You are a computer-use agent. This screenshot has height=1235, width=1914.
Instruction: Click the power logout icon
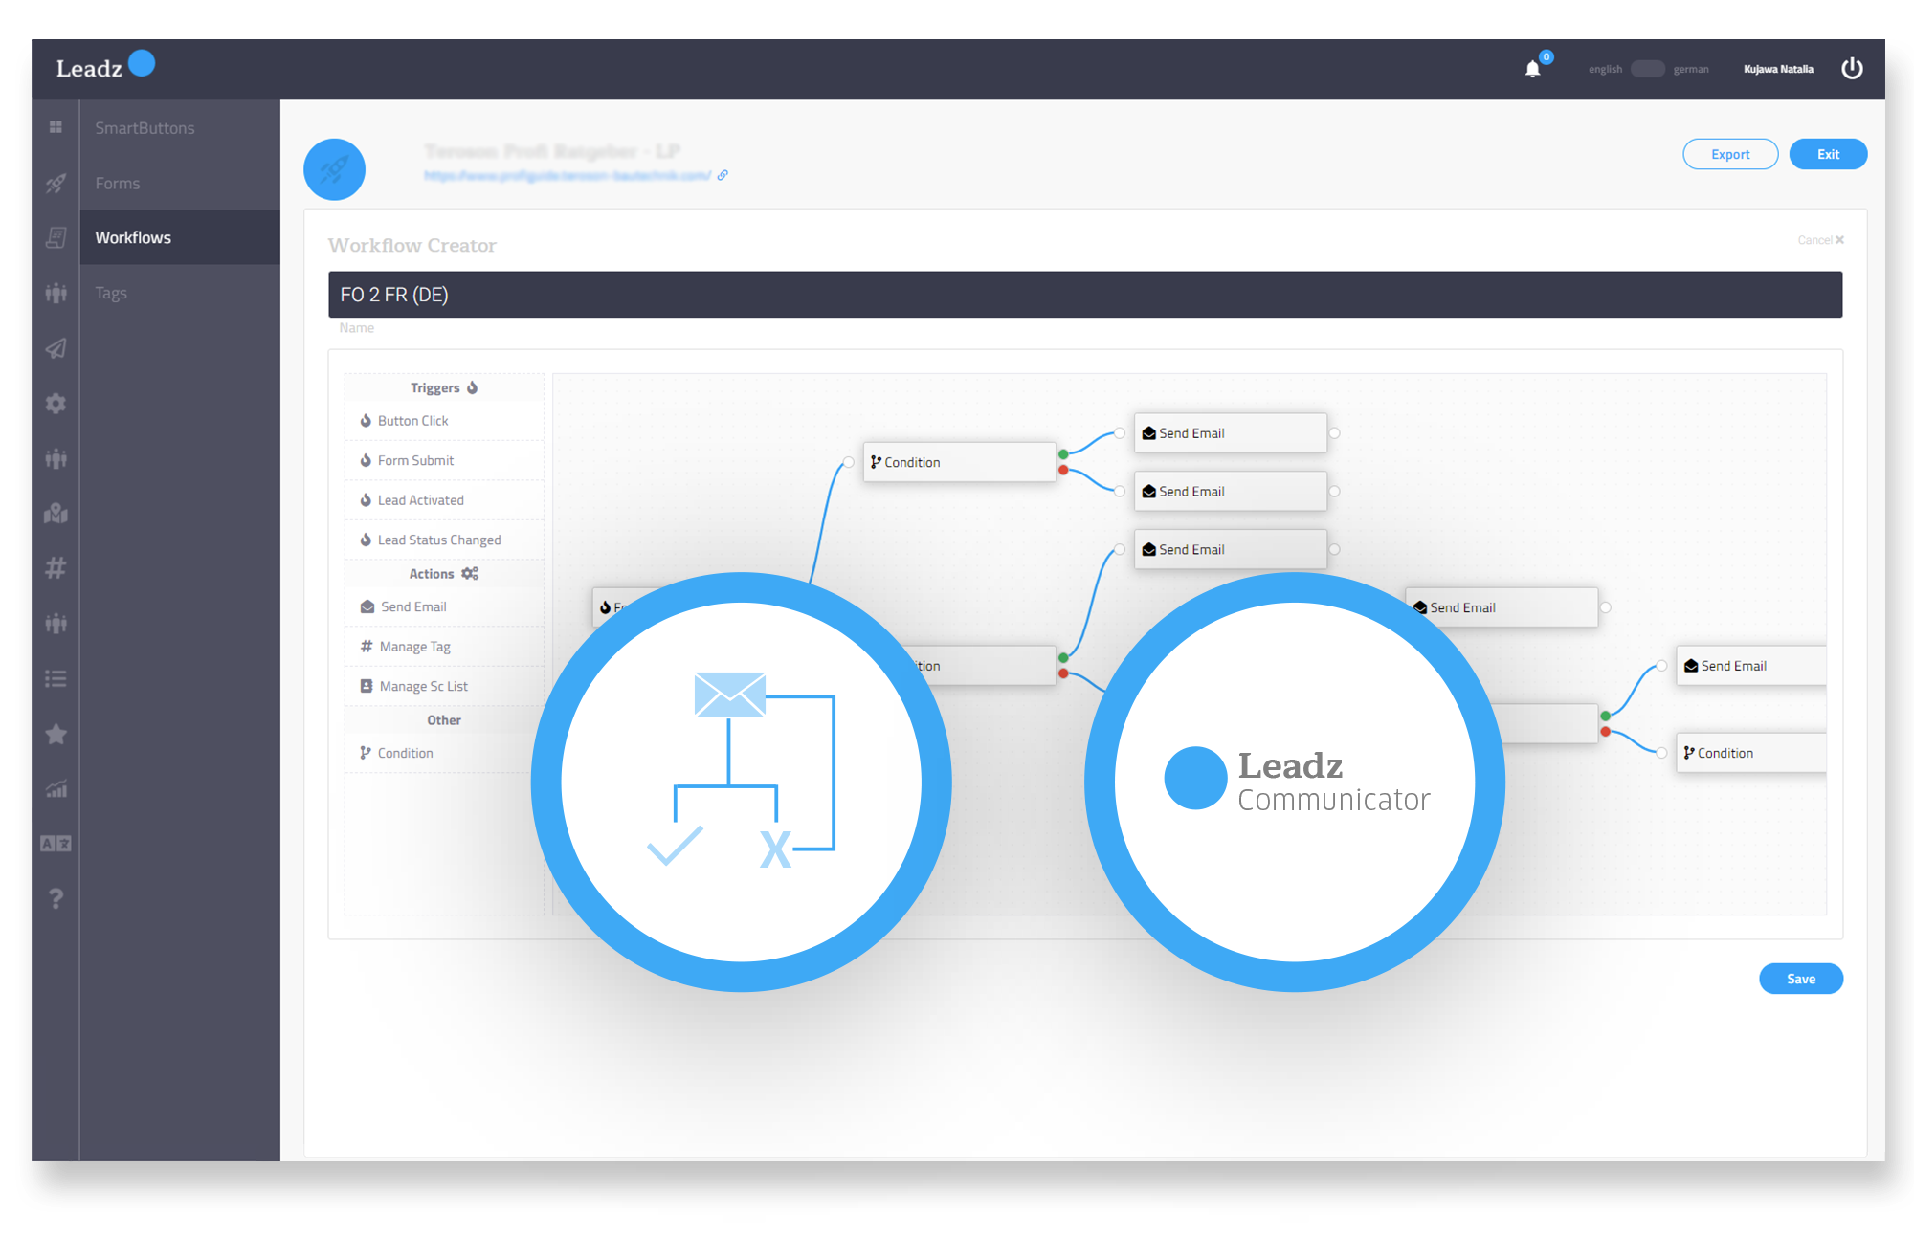point(1852,69)
